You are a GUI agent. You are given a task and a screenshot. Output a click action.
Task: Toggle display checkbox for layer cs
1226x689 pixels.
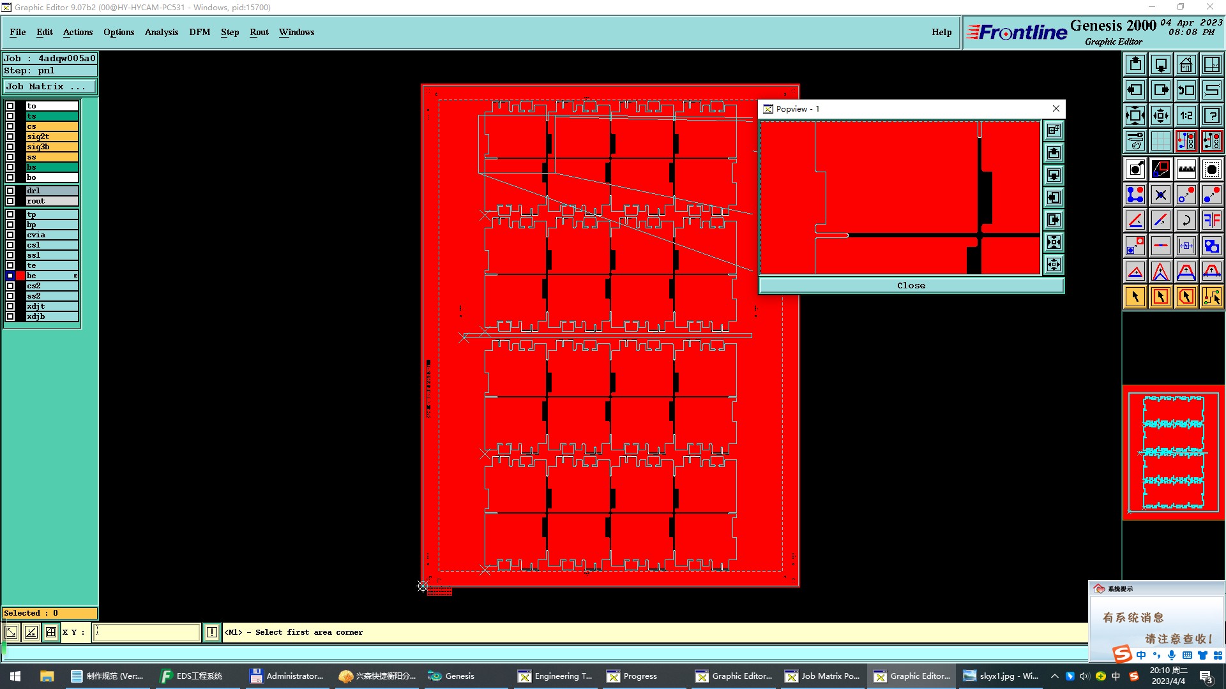coord(10,126)
